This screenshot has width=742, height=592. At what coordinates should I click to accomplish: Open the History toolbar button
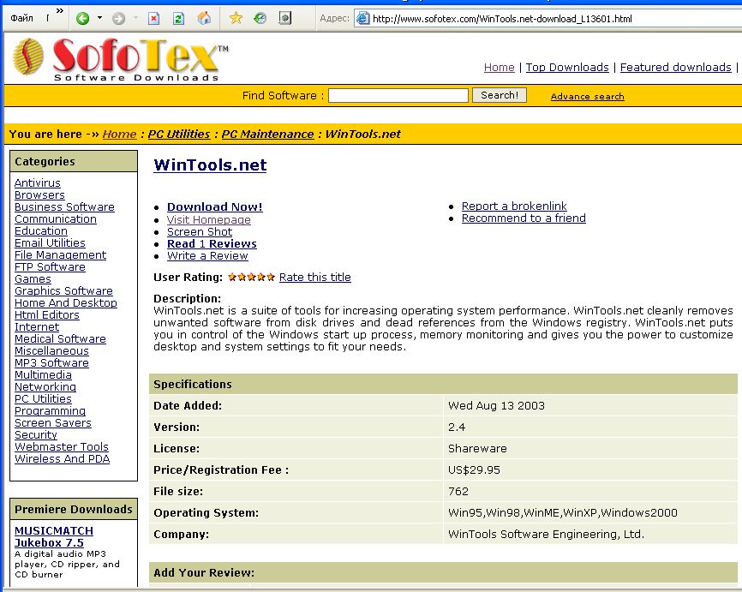coord(260,19)
